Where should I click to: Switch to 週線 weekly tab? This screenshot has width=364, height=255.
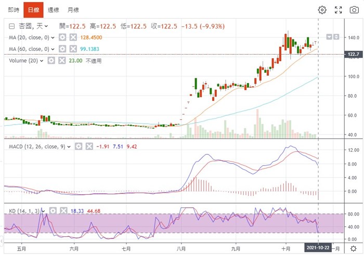coord(53,10)
